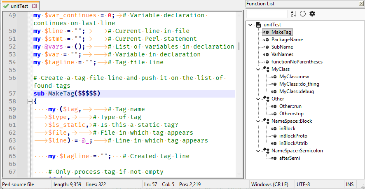Collapse the fold marker at line 58
The height and width of the screenshot is (189, 365).
point(29,101)
